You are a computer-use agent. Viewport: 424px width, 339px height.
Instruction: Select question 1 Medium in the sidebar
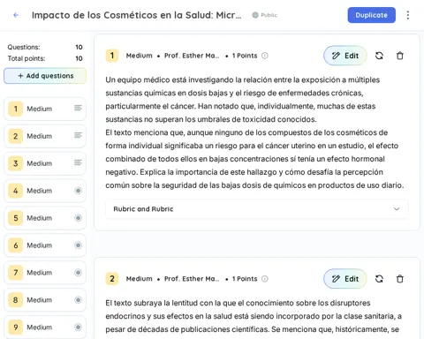click(x=45, y=109)
